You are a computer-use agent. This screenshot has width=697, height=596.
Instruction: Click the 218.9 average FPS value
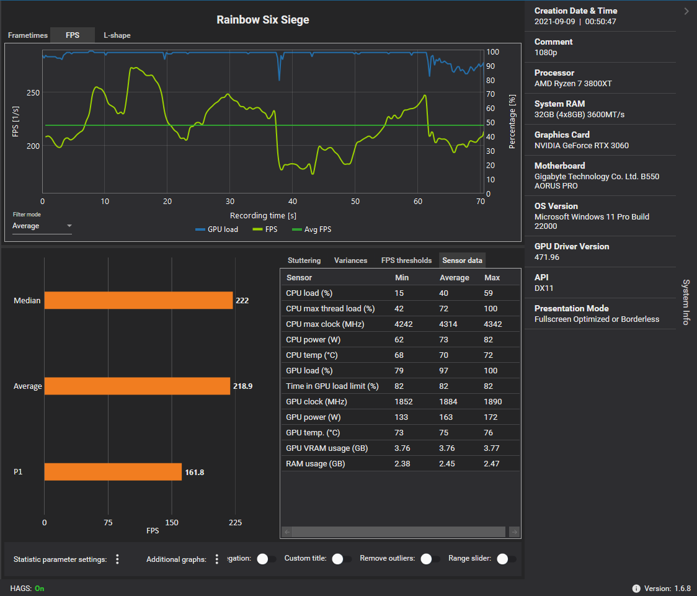[x=242, y=386]
